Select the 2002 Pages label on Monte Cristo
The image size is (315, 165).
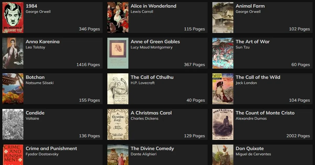click(x=298, y=136)
